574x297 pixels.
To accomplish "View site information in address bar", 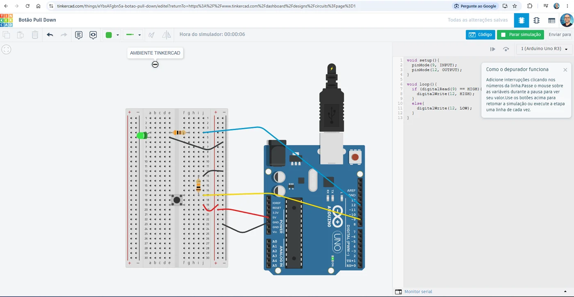I will pyautogui.click(x=51, y=6).
